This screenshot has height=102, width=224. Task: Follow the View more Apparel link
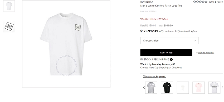click(x=155, y=76)
